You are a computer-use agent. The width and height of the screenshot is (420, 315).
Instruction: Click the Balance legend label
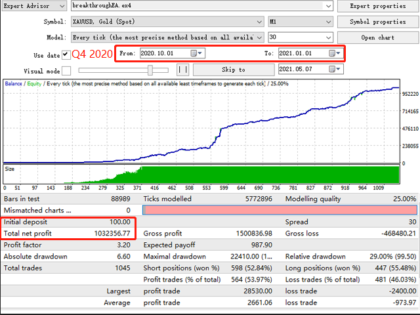coord(13,83)
